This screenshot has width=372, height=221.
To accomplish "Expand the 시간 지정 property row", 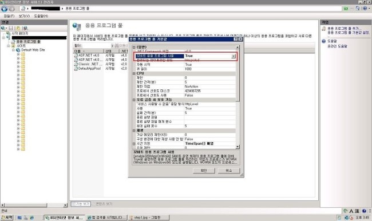I will 134,144.
